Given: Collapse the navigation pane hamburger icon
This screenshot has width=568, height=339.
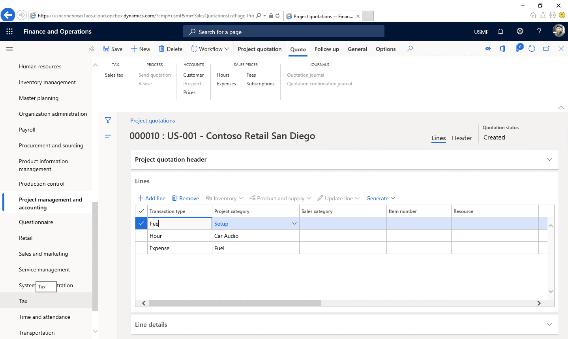Looking at the screenshot, I should pyautogui.click(x=9, y=49).
